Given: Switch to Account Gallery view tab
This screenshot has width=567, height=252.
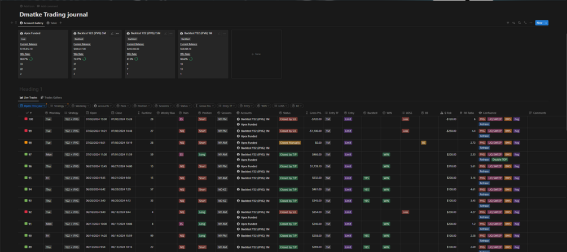Looking at the screenshot, I should 32,23.
